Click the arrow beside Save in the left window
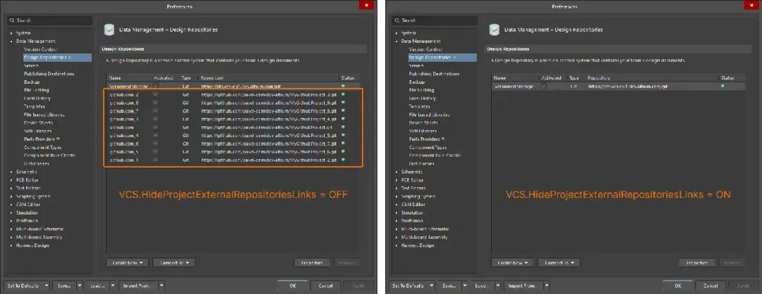 pyautogui.click(x=80, y=286)
